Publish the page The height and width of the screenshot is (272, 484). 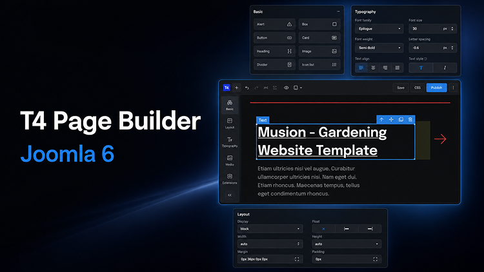436,88
